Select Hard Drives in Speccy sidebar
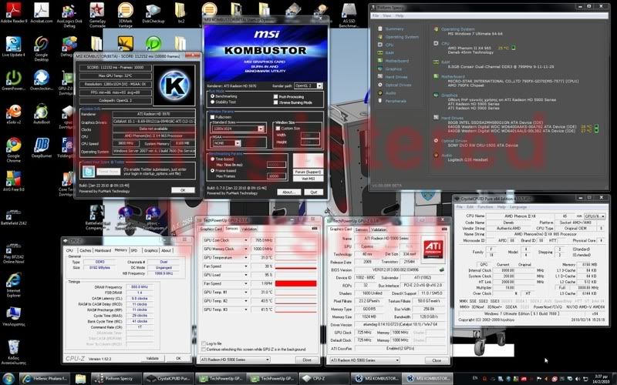 396,77
